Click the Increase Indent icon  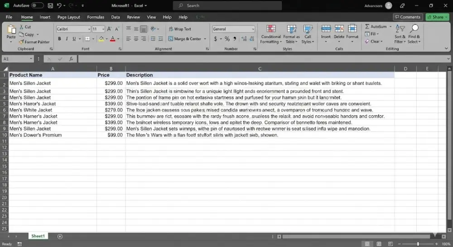[x=161, y=38]
